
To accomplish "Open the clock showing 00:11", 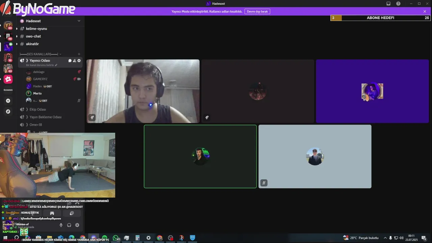I will (x=411, y=238).
